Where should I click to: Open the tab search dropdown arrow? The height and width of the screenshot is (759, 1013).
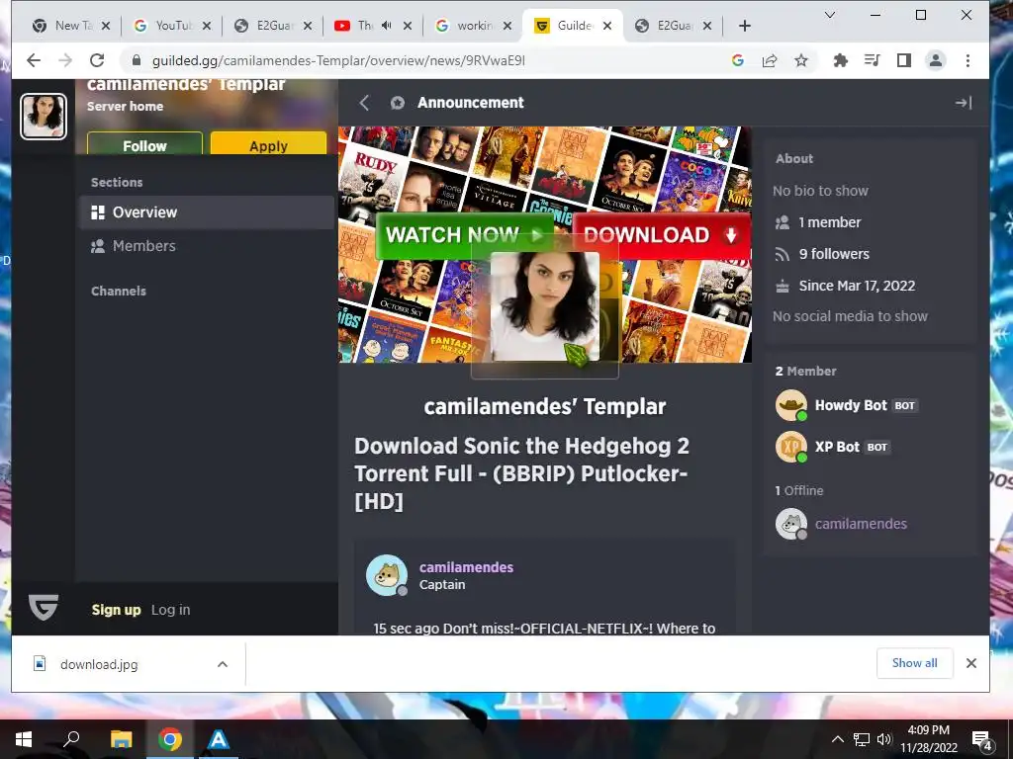(x=830, y=15)
